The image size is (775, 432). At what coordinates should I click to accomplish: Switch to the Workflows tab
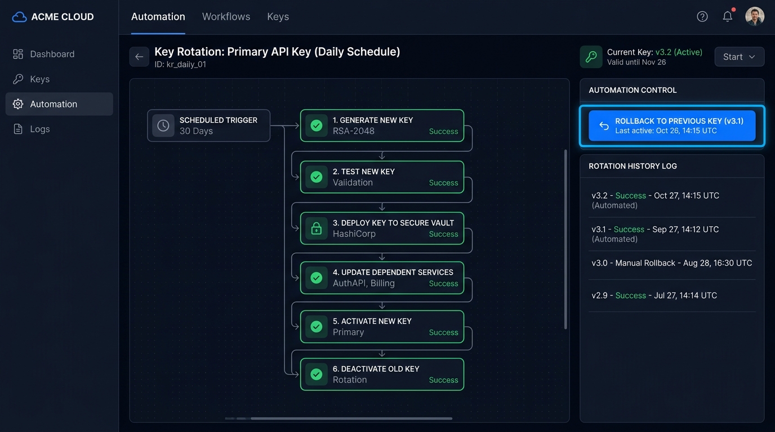(x=226, y=17)
